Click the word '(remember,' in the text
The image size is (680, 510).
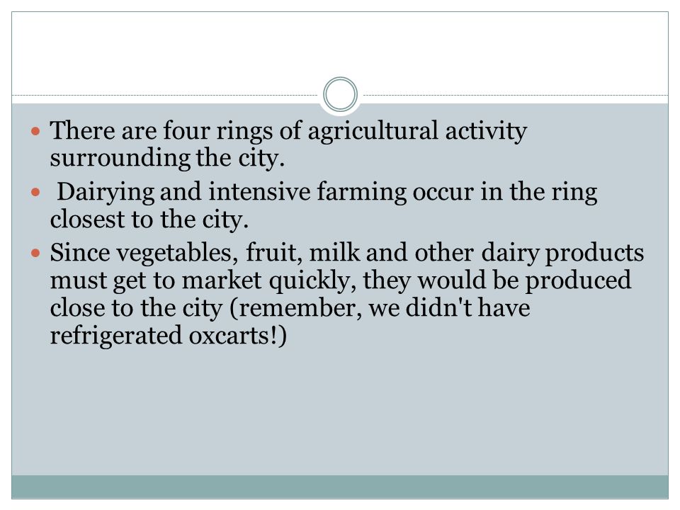point(296,308)
